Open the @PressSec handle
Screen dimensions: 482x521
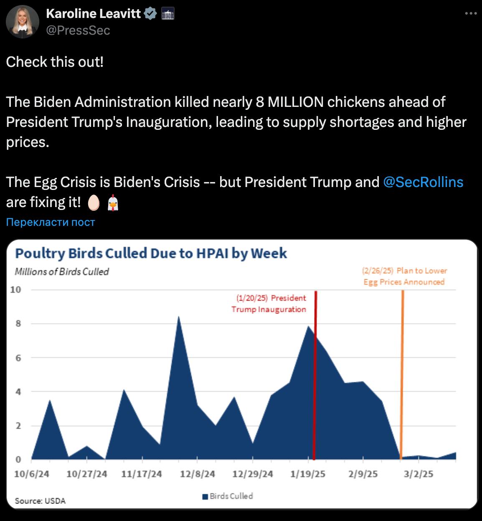[78, 30]
